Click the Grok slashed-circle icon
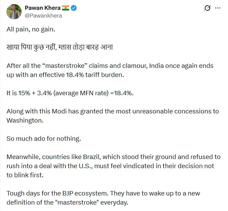 click(x=207, y=8)
